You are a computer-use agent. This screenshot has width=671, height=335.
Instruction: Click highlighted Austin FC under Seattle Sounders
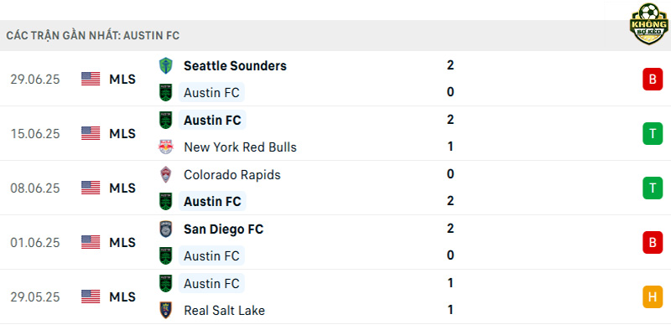pos(211,92)
